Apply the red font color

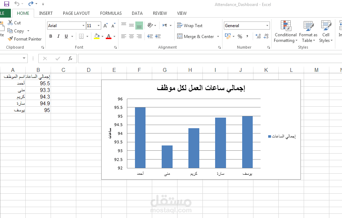click(109, 36)
